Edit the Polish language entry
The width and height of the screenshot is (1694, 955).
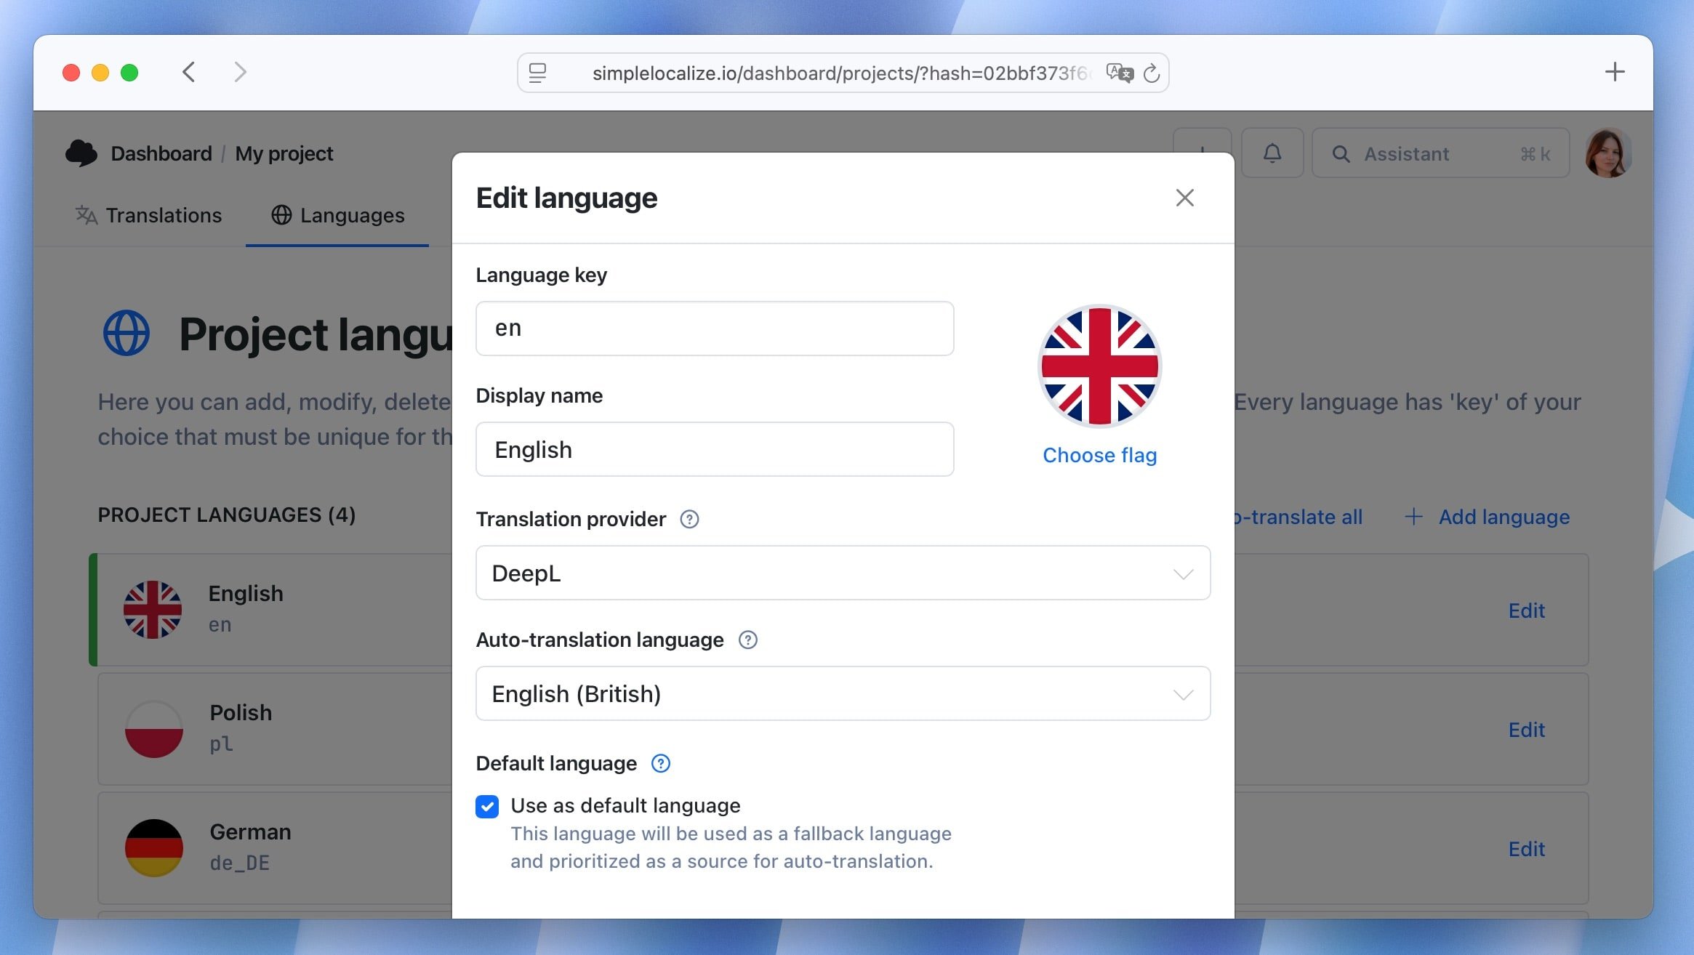point(1526,730)
